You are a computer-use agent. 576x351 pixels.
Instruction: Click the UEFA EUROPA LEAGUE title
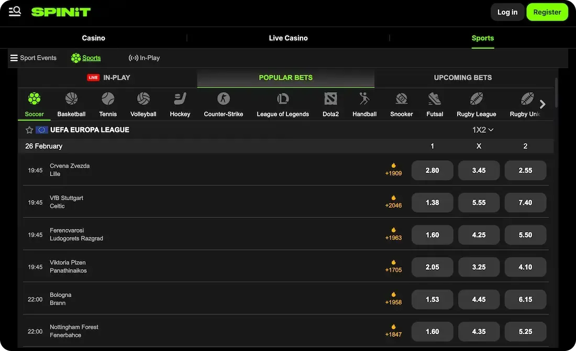(x=90, y=130)
